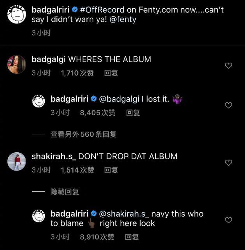The image size is (245, 250).
Task: Like badgalgi's WHERES THE ALBUM comment
Action: click(x=229, y=66)
